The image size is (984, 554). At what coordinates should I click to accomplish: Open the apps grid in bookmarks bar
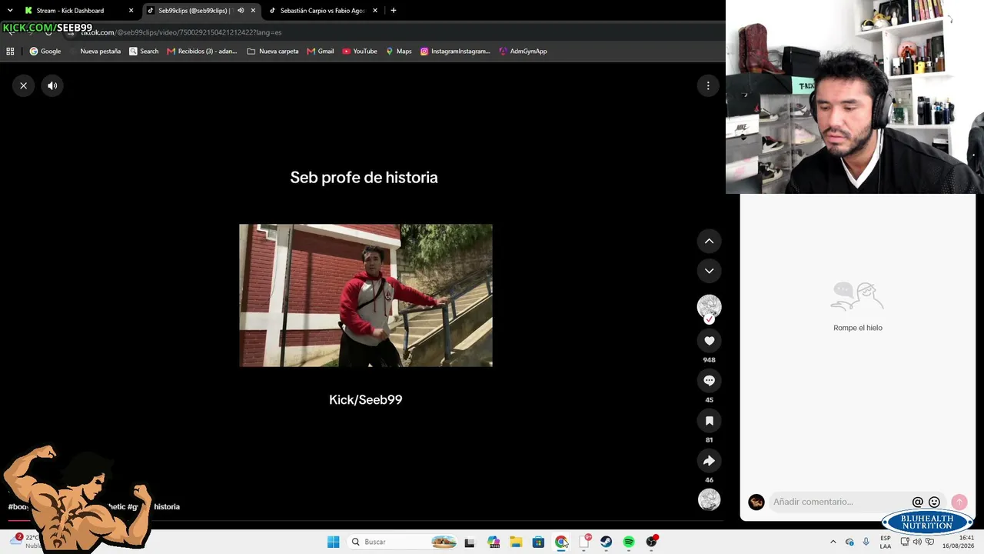point(10,52)
